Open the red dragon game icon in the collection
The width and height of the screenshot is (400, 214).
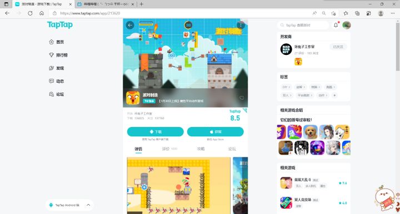click(294, 132)
